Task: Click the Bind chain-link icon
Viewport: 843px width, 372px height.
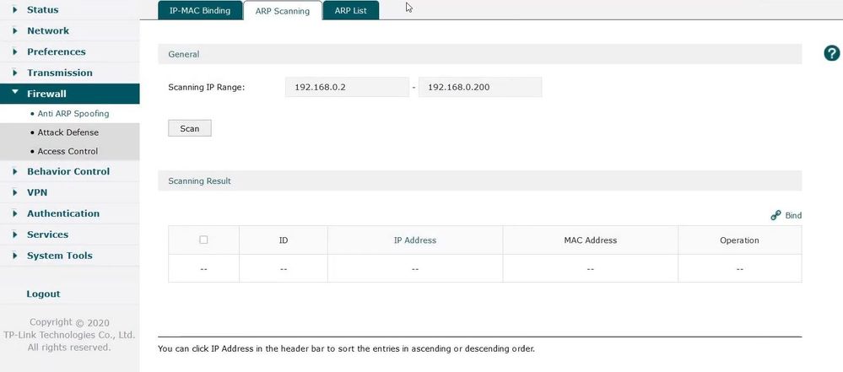Action: point(775,216)
